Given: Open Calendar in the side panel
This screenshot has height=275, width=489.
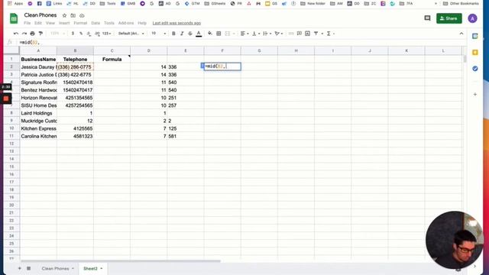Looking at the screenshot, I should click(x=475, y=36).
